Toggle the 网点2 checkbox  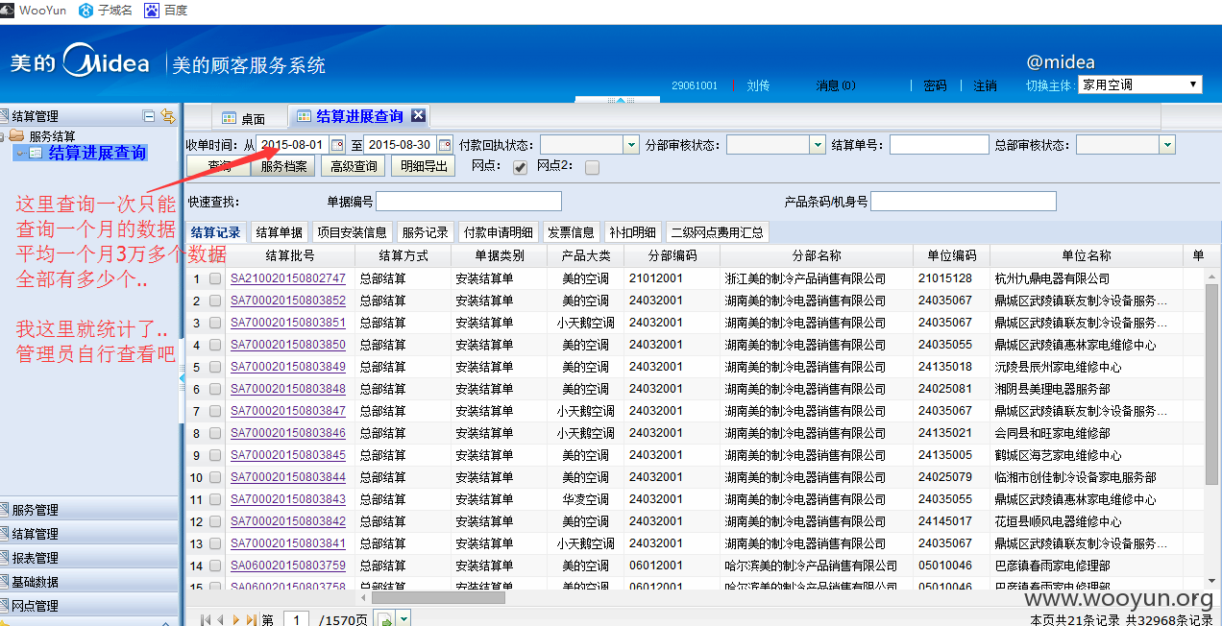pyautogui.click(x=592, y=167)
